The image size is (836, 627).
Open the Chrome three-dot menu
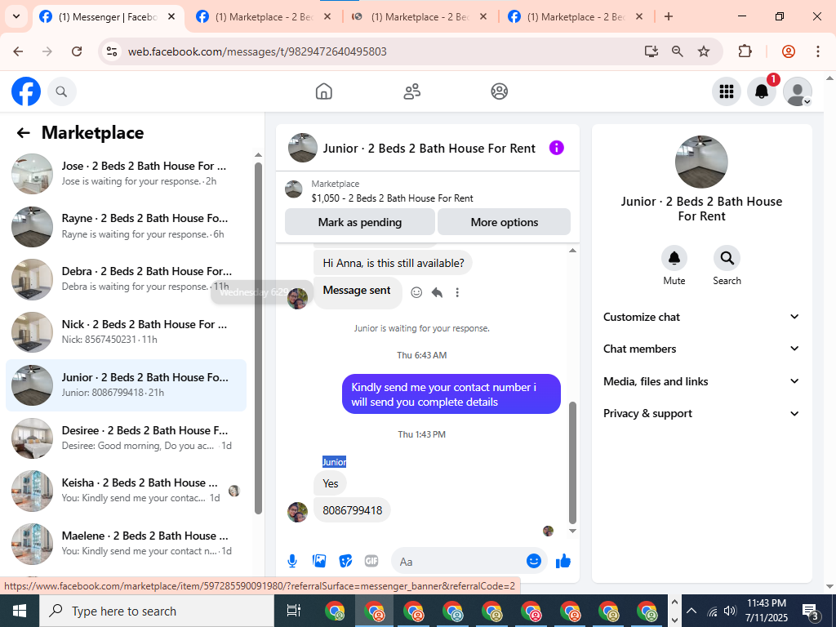click(817, 51)
